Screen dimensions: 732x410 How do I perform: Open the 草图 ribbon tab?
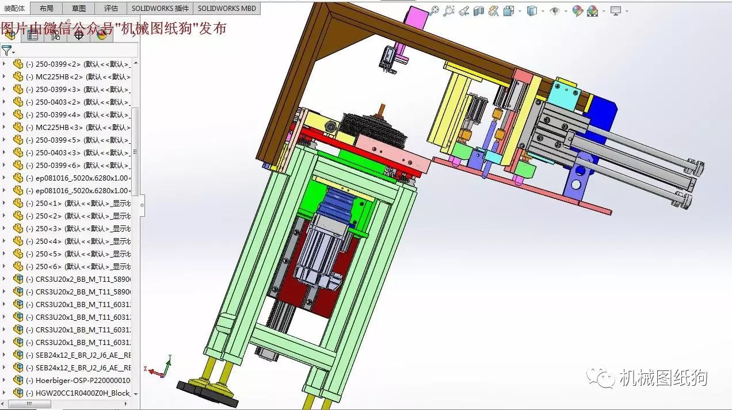coord(79,9)
